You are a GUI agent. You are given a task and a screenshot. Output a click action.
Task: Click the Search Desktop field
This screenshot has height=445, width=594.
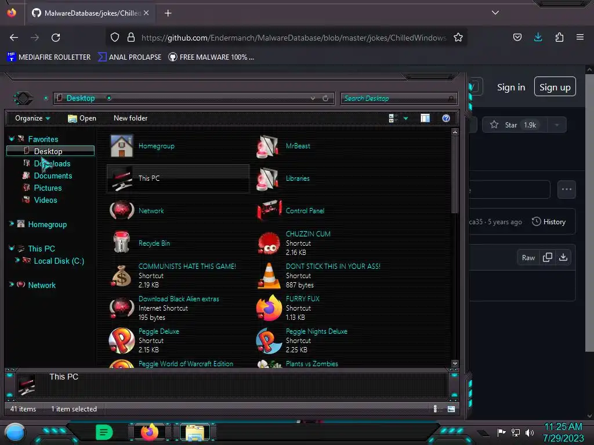(399, 99)
